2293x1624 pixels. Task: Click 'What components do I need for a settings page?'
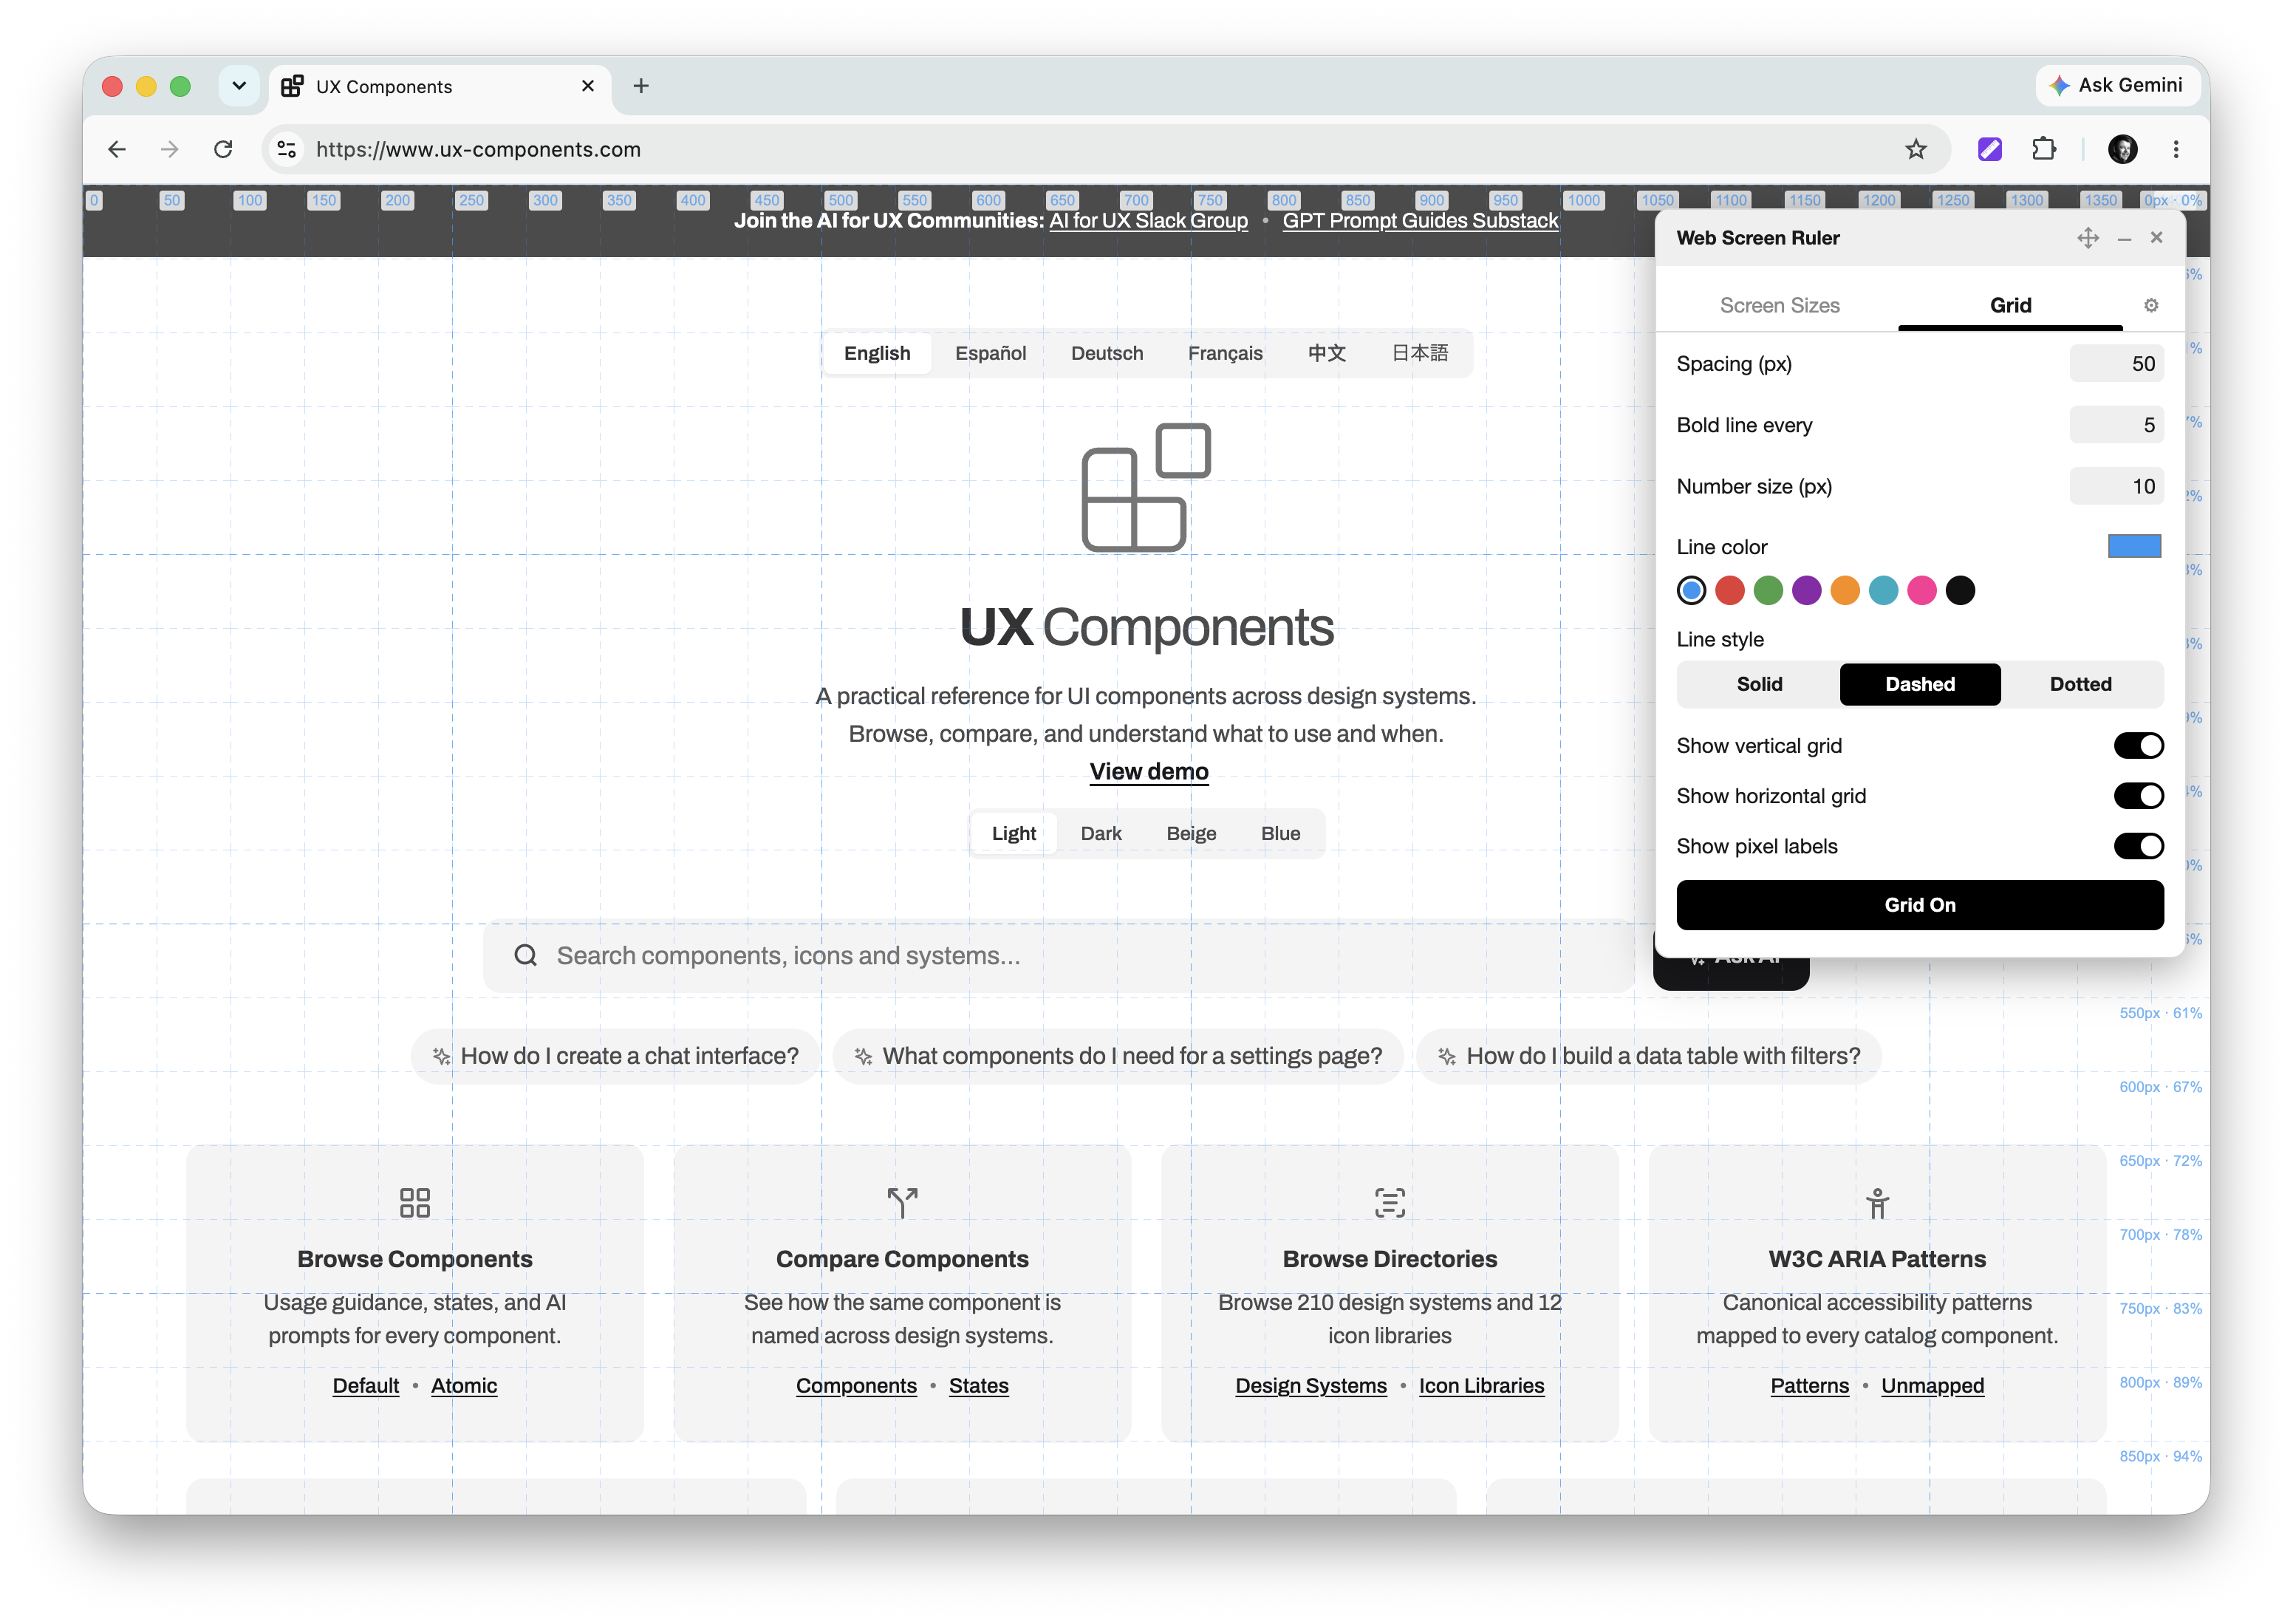coord(1118,1056)
